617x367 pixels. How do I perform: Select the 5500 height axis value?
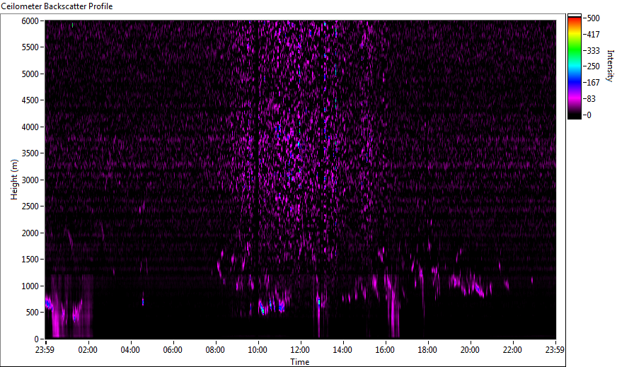click(30, 47)
